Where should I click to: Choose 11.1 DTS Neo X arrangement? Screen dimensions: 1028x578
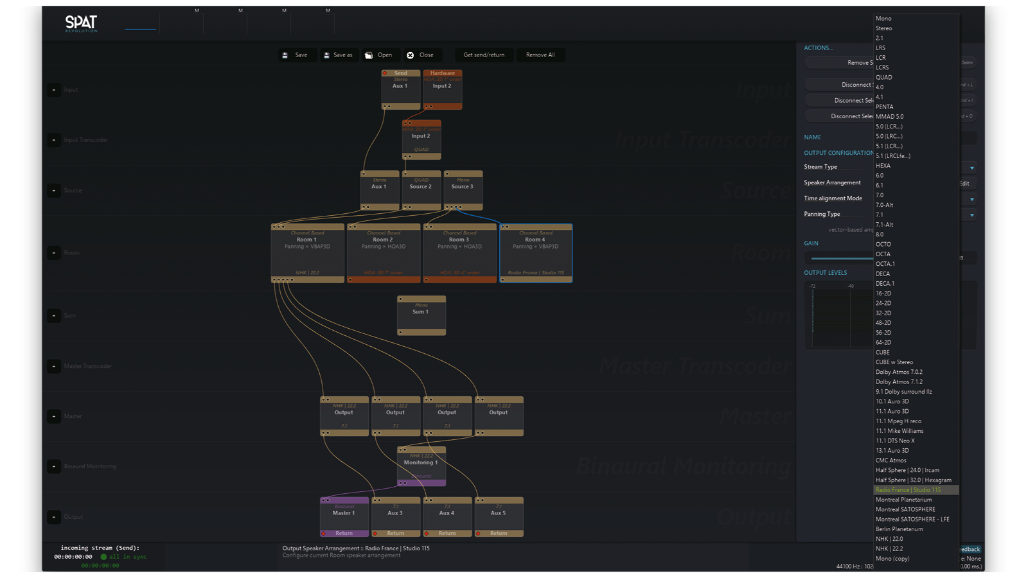click(x=916, y=441)
